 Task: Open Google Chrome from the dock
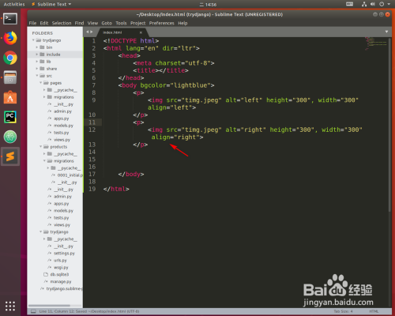pyautogui.click(x=10, y=58)
